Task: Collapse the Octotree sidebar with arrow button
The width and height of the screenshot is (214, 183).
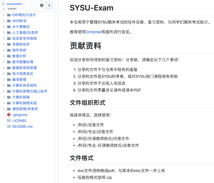Action: pos(49,5)
